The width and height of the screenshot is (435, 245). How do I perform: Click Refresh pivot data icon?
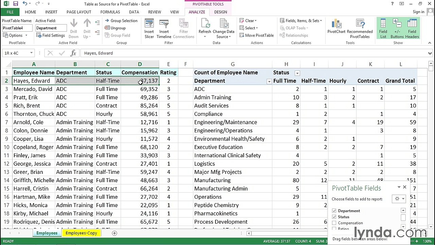(205, 29)
